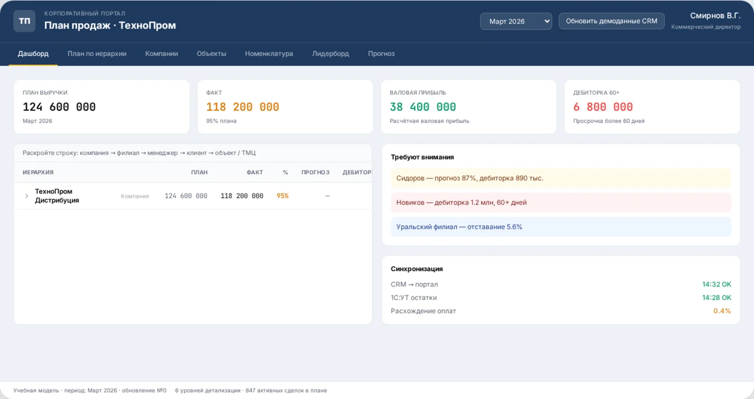Click Обновить демоданные CRM button
The height and width of the screenshot is (399, 754).
click(611, 21)
